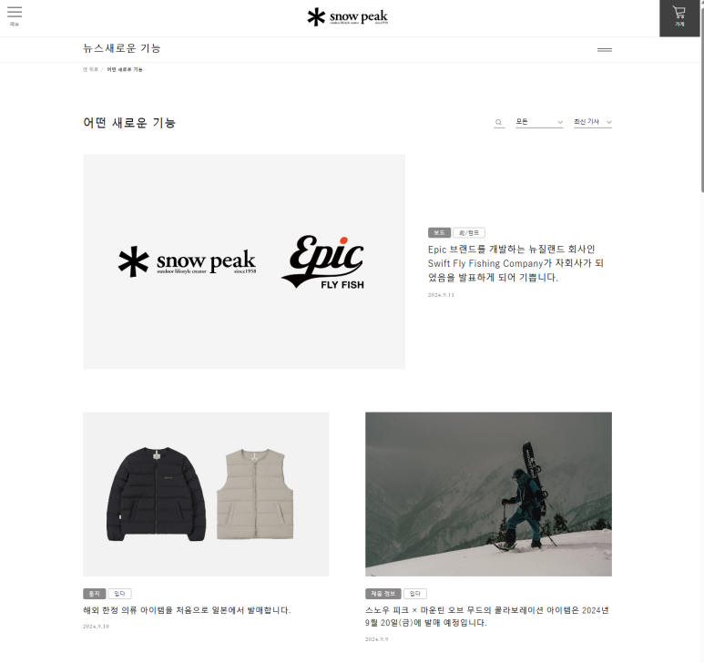This screenshot has width=704, height=663.
Task: Toggle the two-line submenu icon
Action: [605, 50]
